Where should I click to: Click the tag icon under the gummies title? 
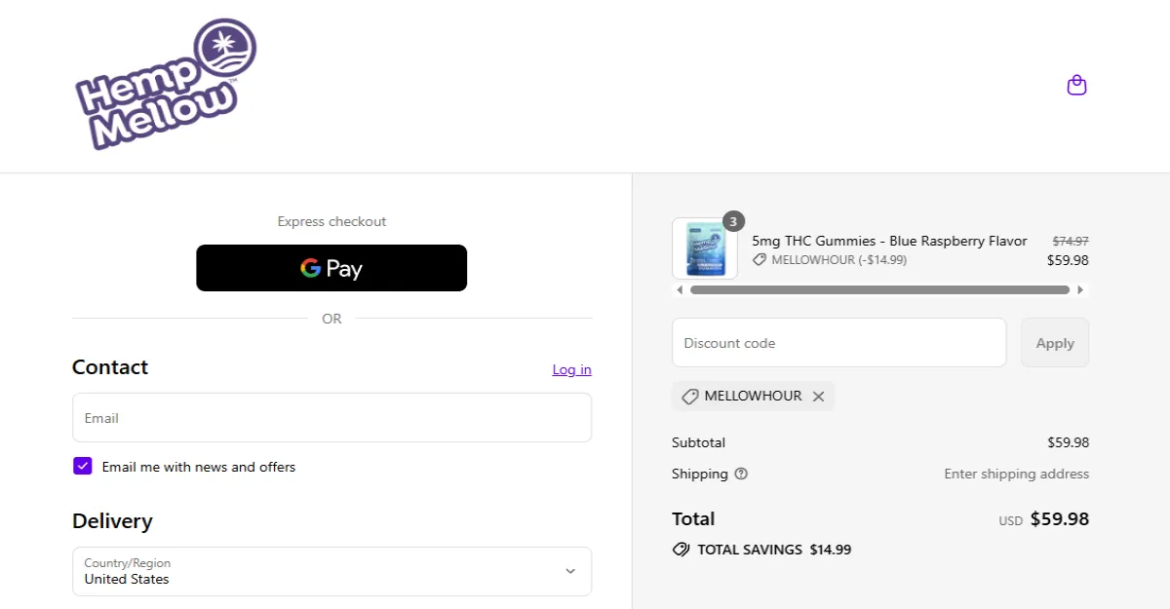click(x=760, y=259)
